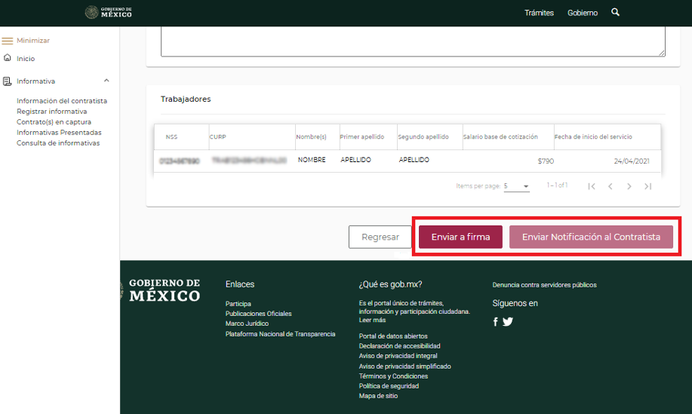Image resolution: width=692 pixels, height=414 pixels.
Task: Open the Twitter bird icon in footer
Action: tap(508, 322)
